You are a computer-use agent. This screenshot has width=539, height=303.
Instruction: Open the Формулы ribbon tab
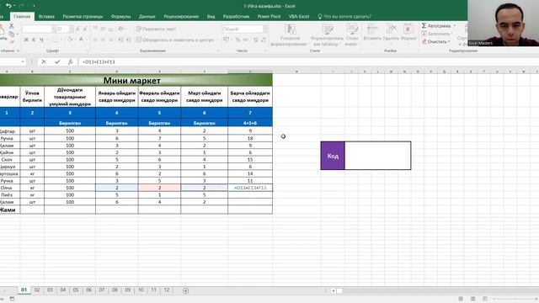point(120,16)
